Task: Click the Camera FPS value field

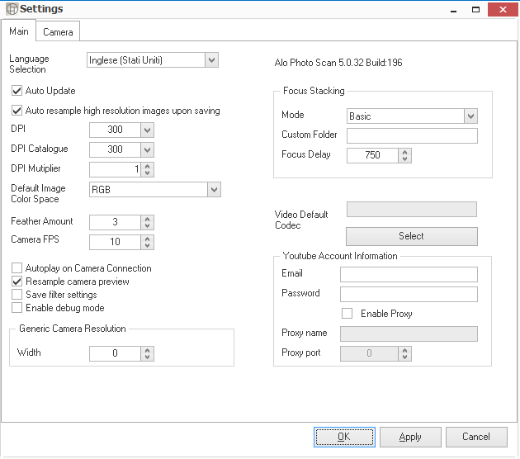Action: (115, 243)
